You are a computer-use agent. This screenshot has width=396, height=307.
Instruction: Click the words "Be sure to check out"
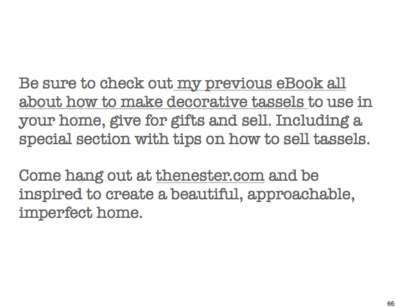point(96,84)
